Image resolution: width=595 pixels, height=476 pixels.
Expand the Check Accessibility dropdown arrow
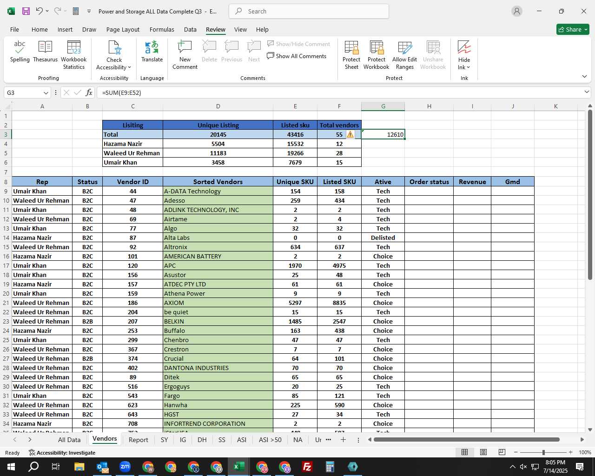(129, 67)
